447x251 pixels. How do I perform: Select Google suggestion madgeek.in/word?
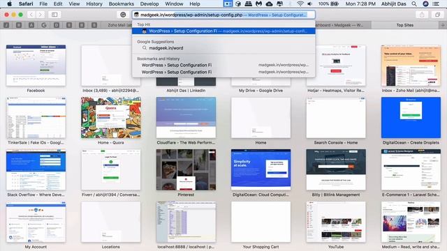[x=223, y=48]
